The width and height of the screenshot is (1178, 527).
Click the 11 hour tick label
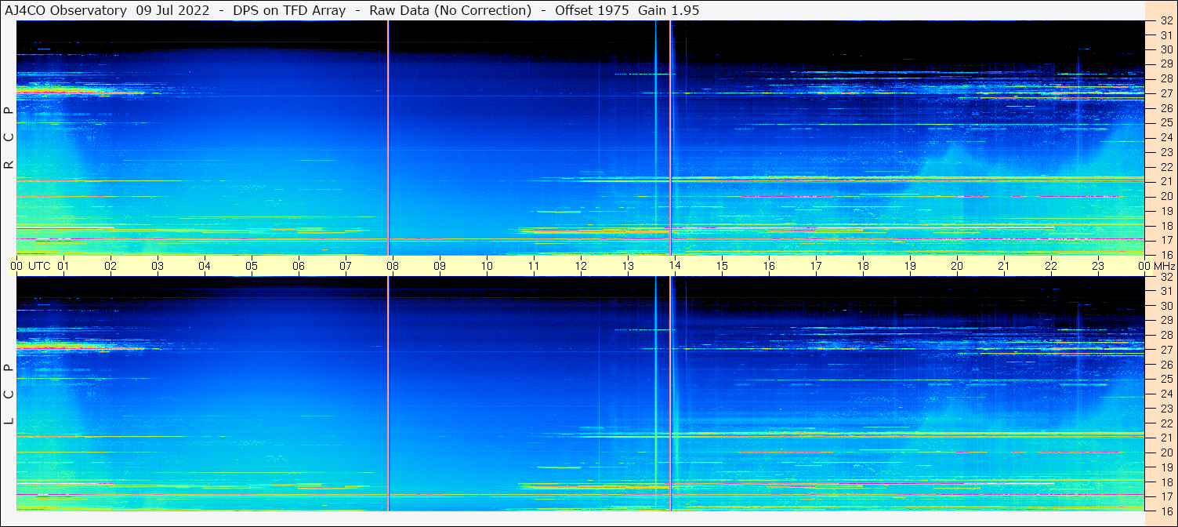[x=534, y=266]
